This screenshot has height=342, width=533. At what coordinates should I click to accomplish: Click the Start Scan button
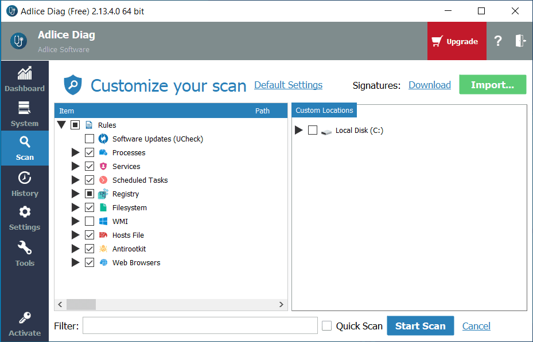tap(421, 326)
